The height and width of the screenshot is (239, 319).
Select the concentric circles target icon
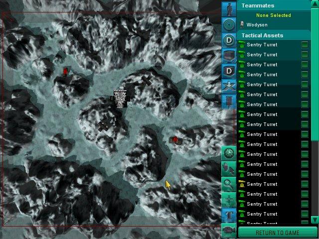(x=229, y=24)
